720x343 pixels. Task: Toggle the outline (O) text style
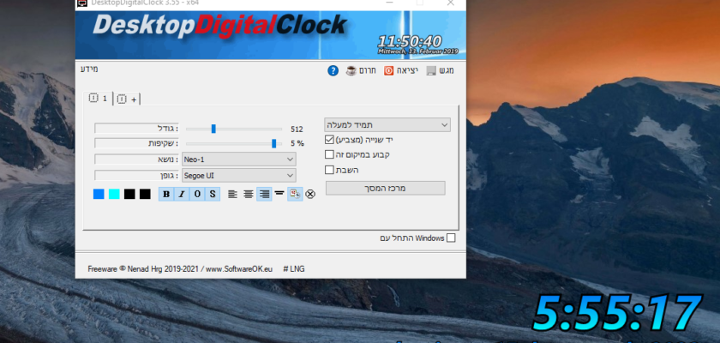pyautogui.click(x=197, y=194)
